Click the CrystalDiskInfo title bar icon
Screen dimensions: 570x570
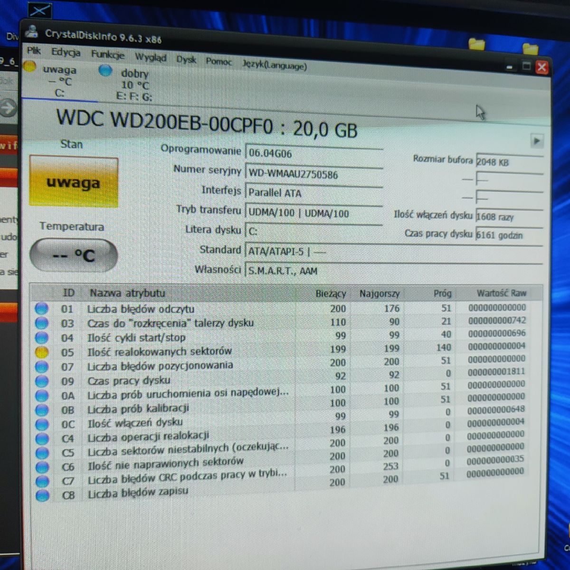point(33,31)
